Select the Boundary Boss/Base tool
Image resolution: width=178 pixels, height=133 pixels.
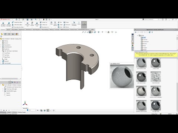[18, 27]
